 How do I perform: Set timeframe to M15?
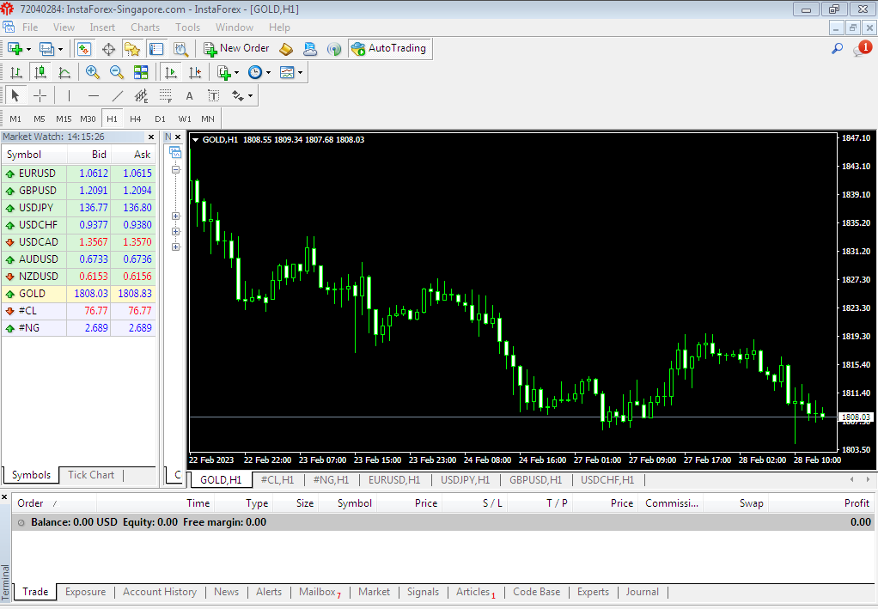[64, 119]
